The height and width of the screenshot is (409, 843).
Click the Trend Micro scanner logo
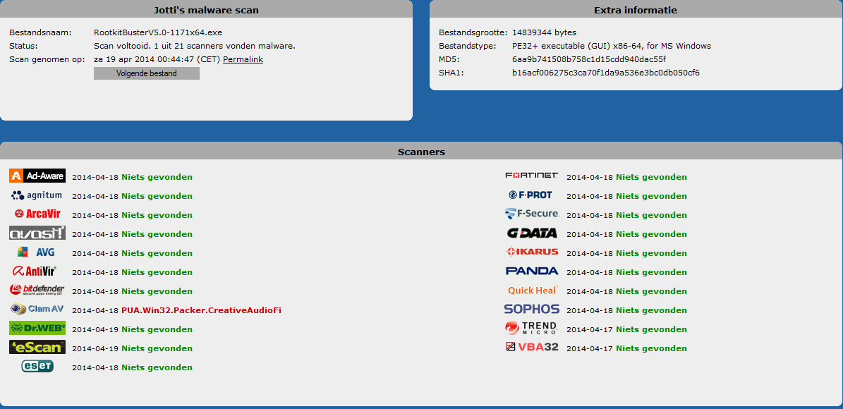pos(532,328)
